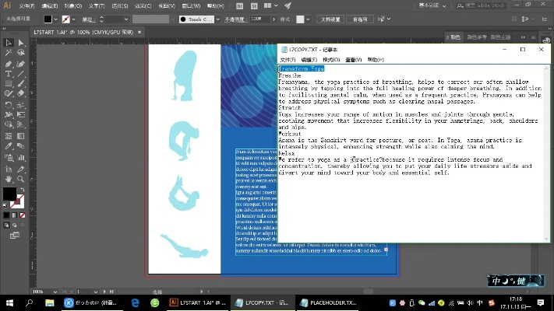Open the 帮助(H) menu in Notepad
Viewport: 554px width, 311px height.
(x=376, y=60)
